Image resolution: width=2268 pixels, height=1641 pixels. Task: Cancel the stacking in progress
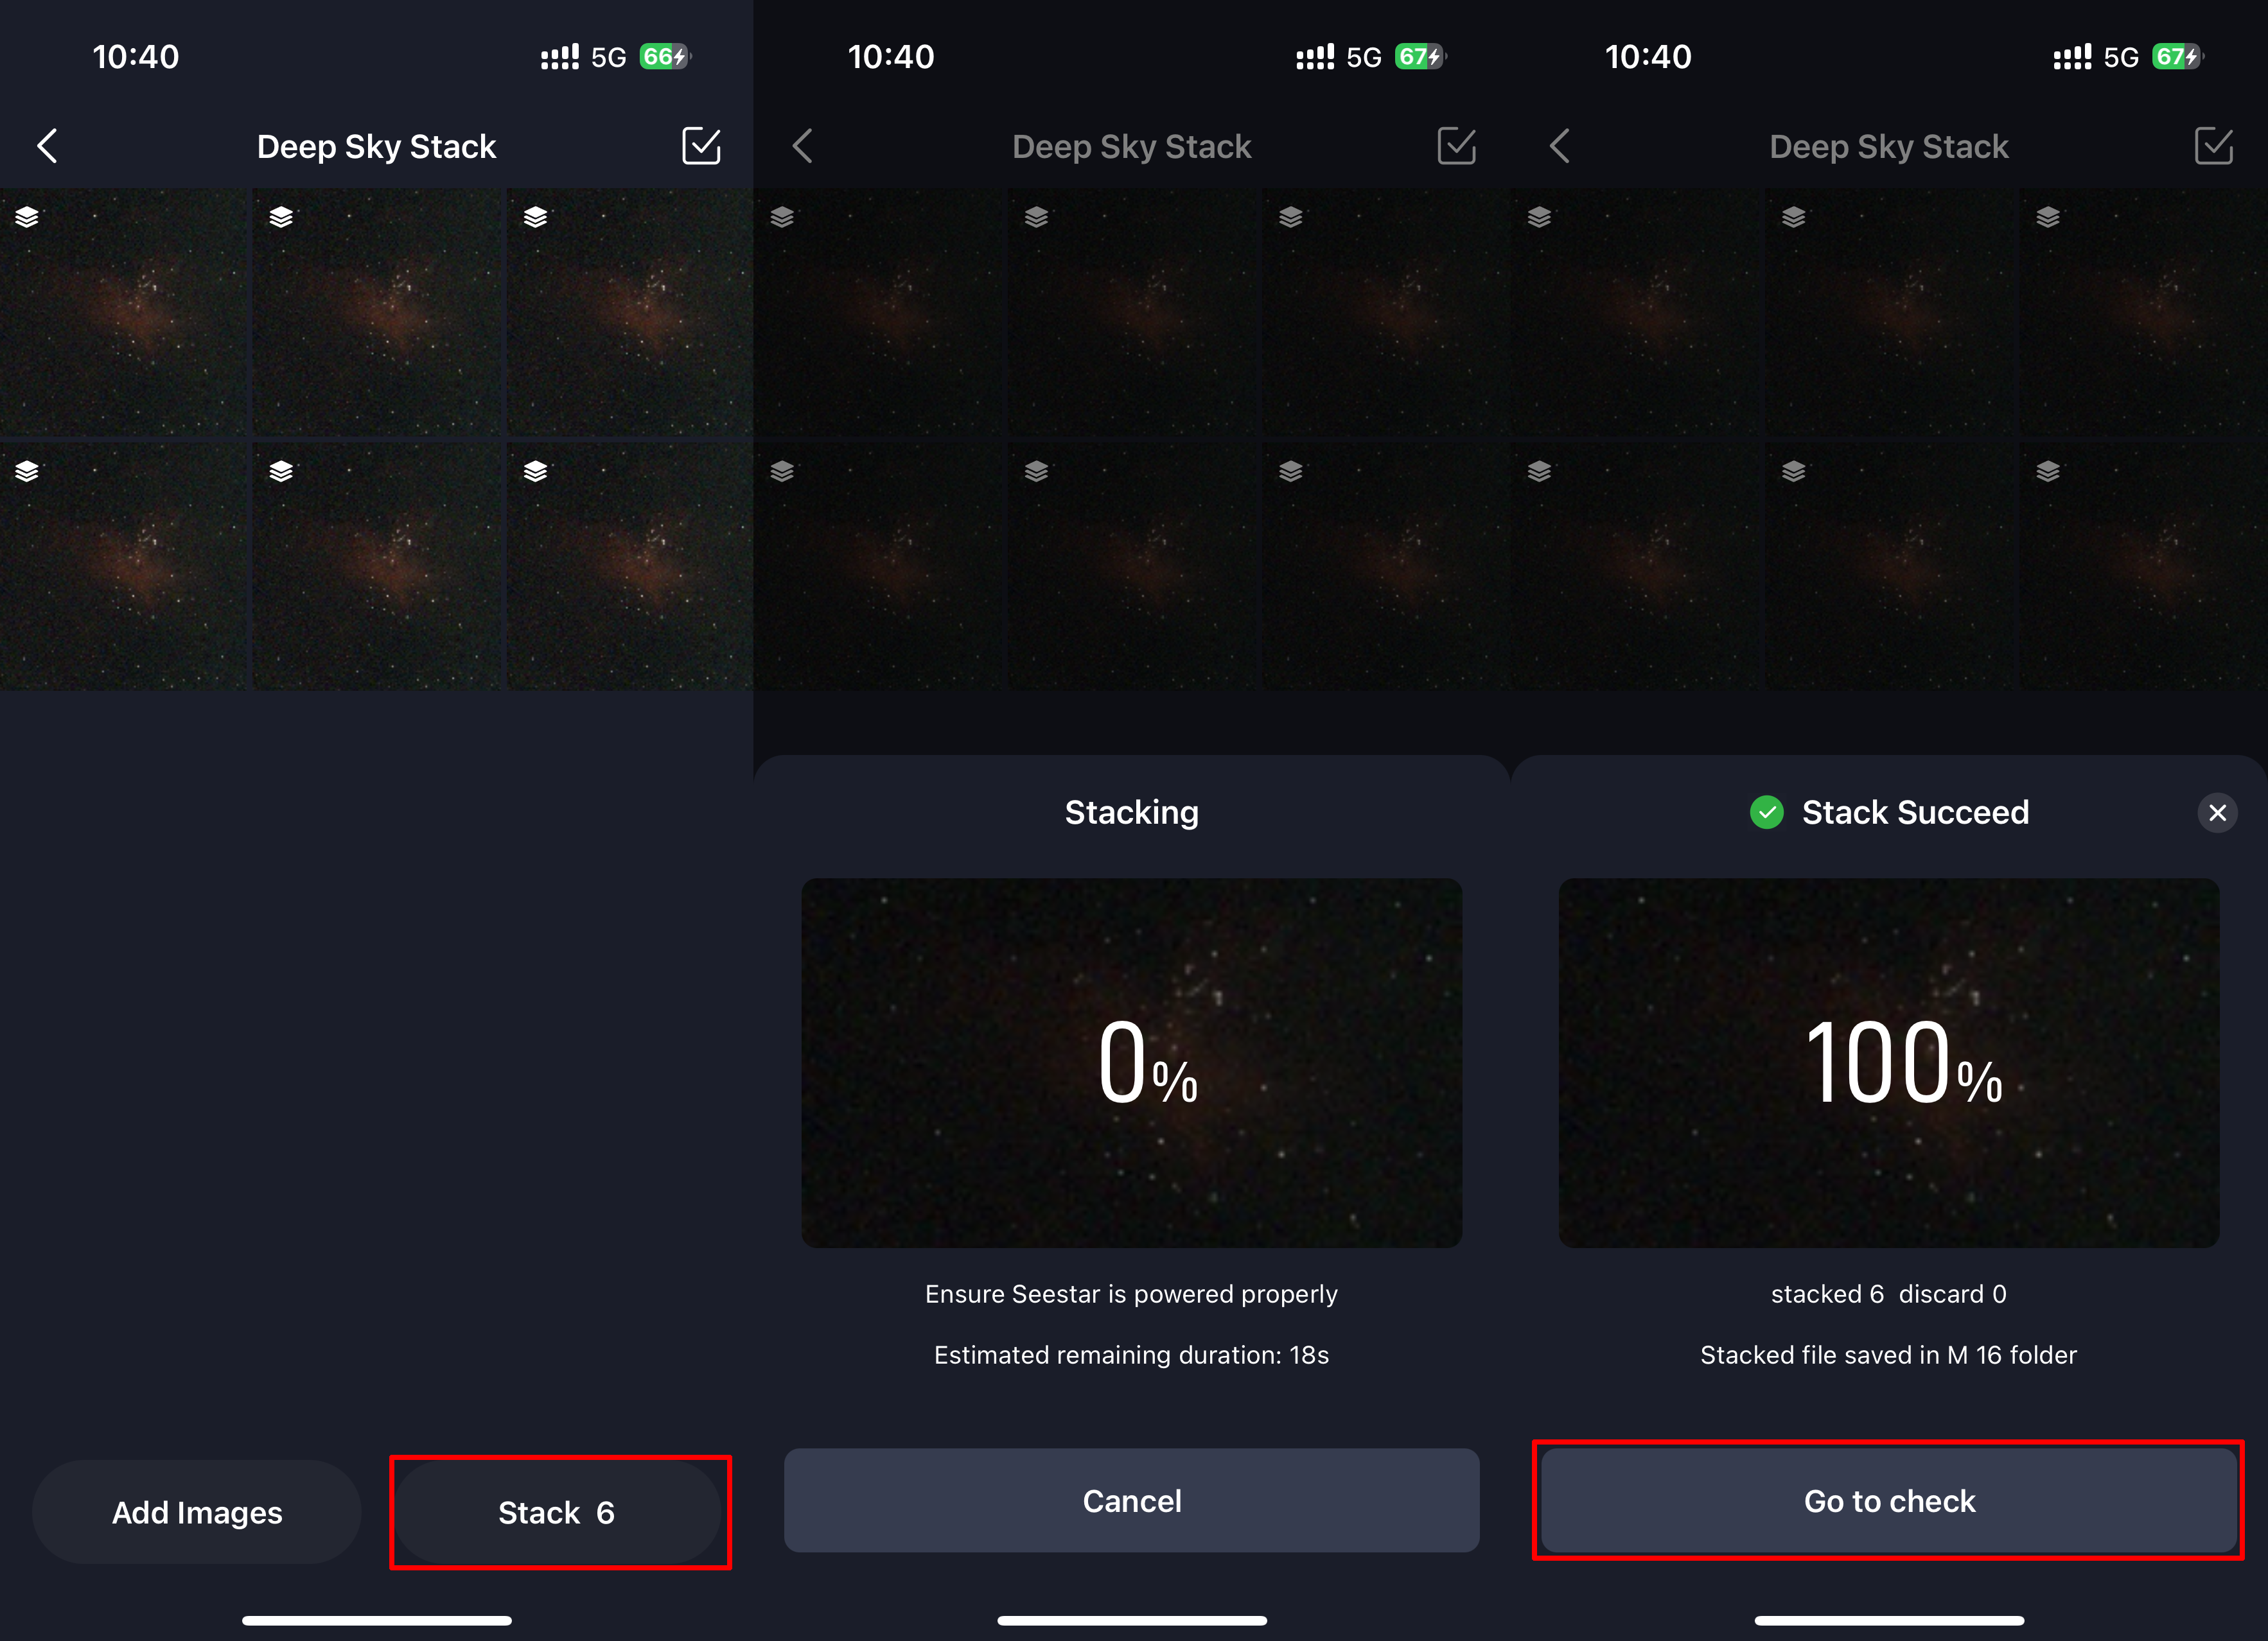(1131, 1500)
